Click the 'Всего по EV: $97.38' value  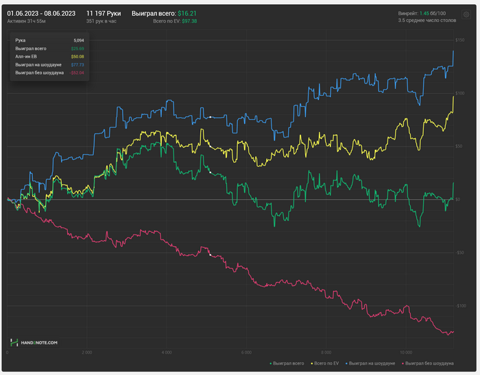175,21
